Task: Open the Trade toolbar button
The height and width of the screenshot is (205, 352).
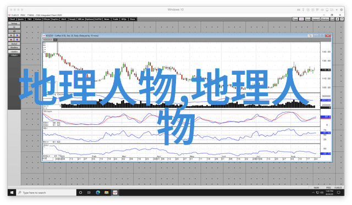Action: (x=115, y=19)
